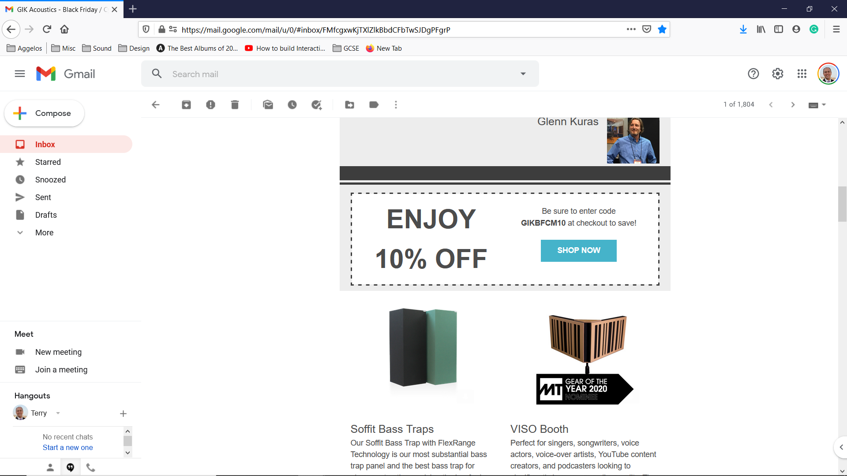The width and height of the screenshot is (847, 476).
Task: Open the Inbox folder
Action: (66, 144)
